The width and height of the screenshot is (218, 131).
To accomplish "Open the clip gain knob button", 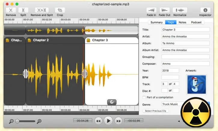I will [112, 102].
